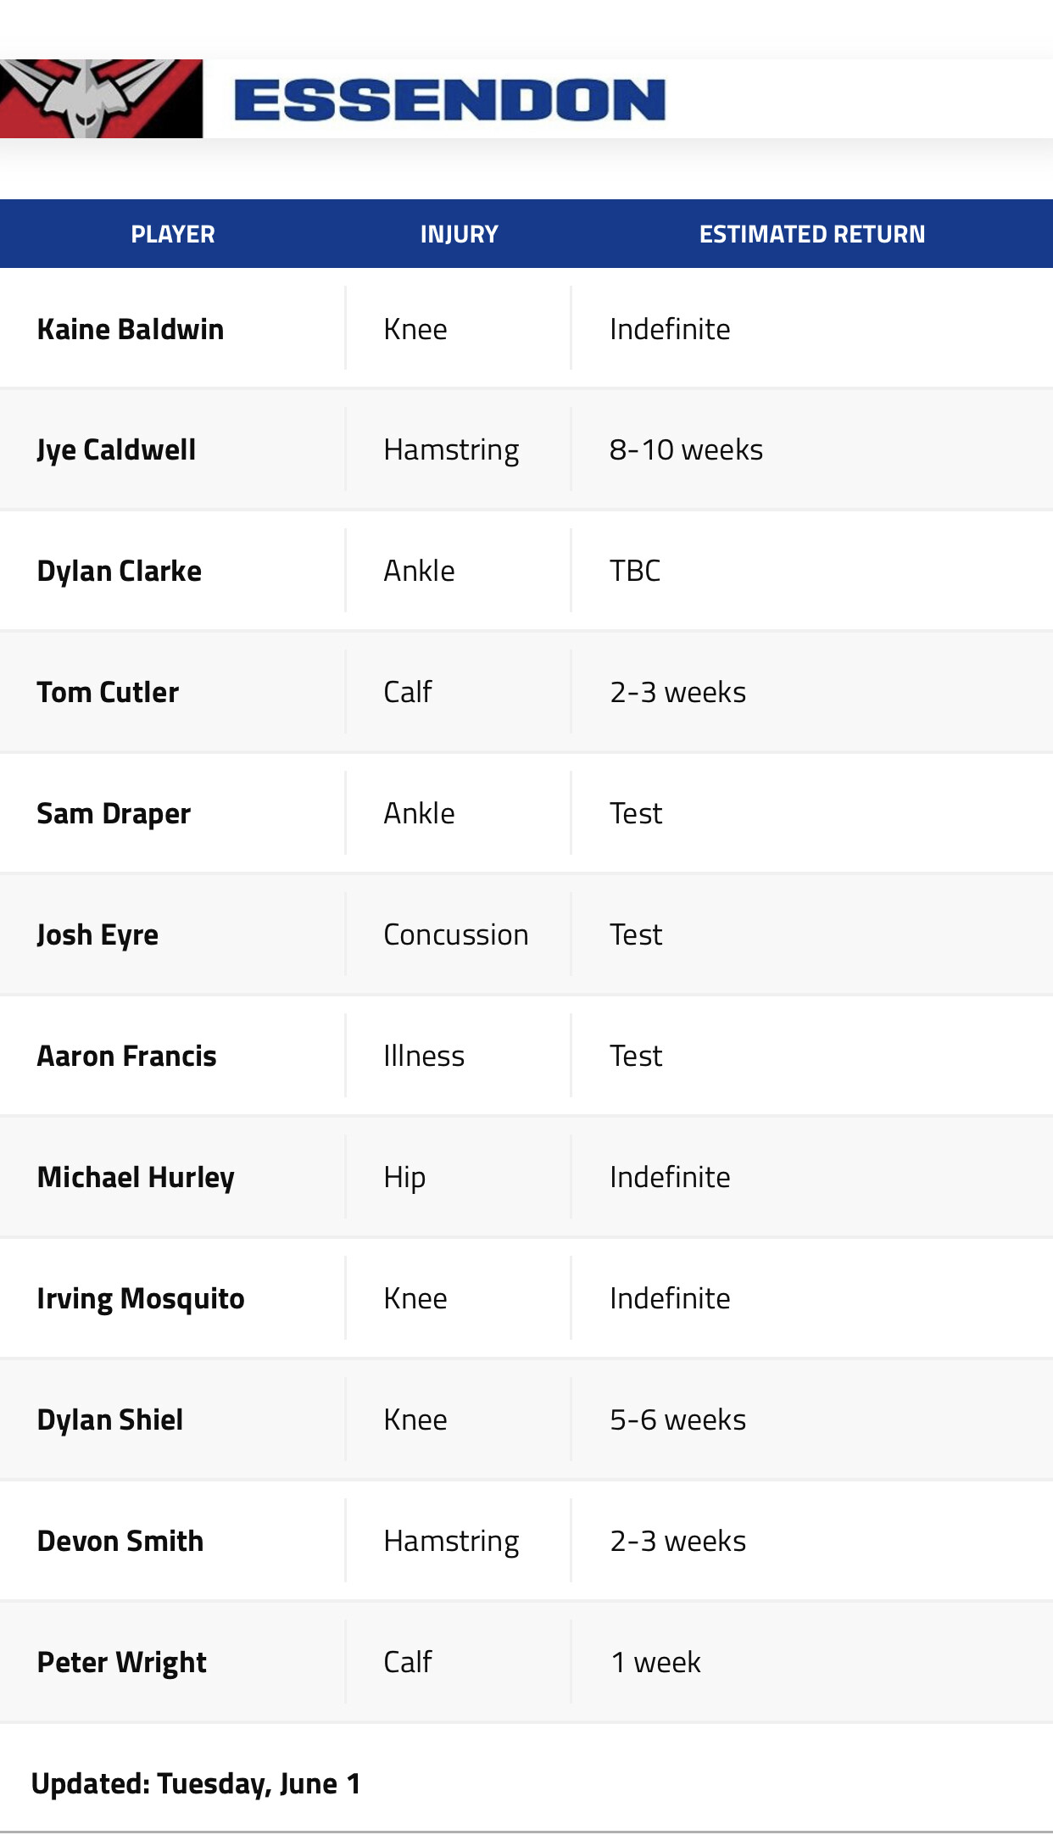Click the Irving Mosquito player name
Screen dimensions: 1053x1835
(x=141, y=1299)
